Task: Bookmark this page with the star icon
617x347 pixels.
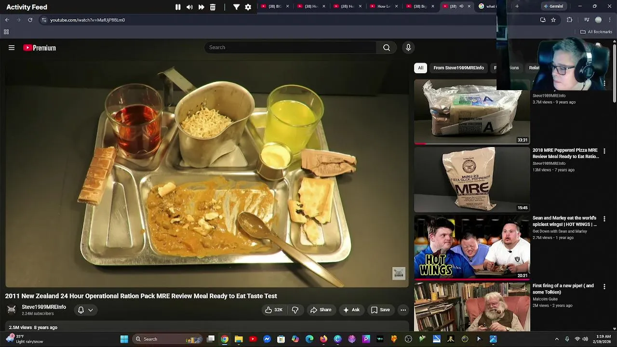Action: pos(553,20)
